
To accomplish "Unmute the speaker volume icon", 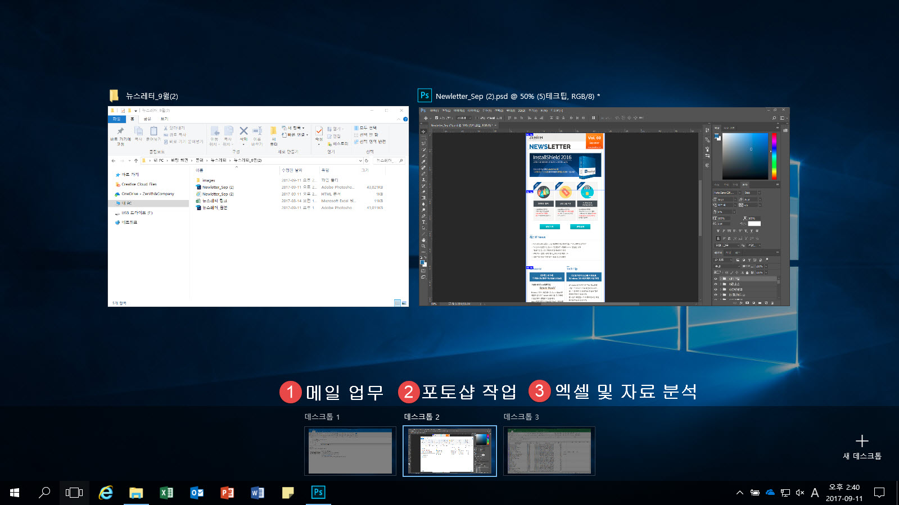I will click(x=800, y=493).
